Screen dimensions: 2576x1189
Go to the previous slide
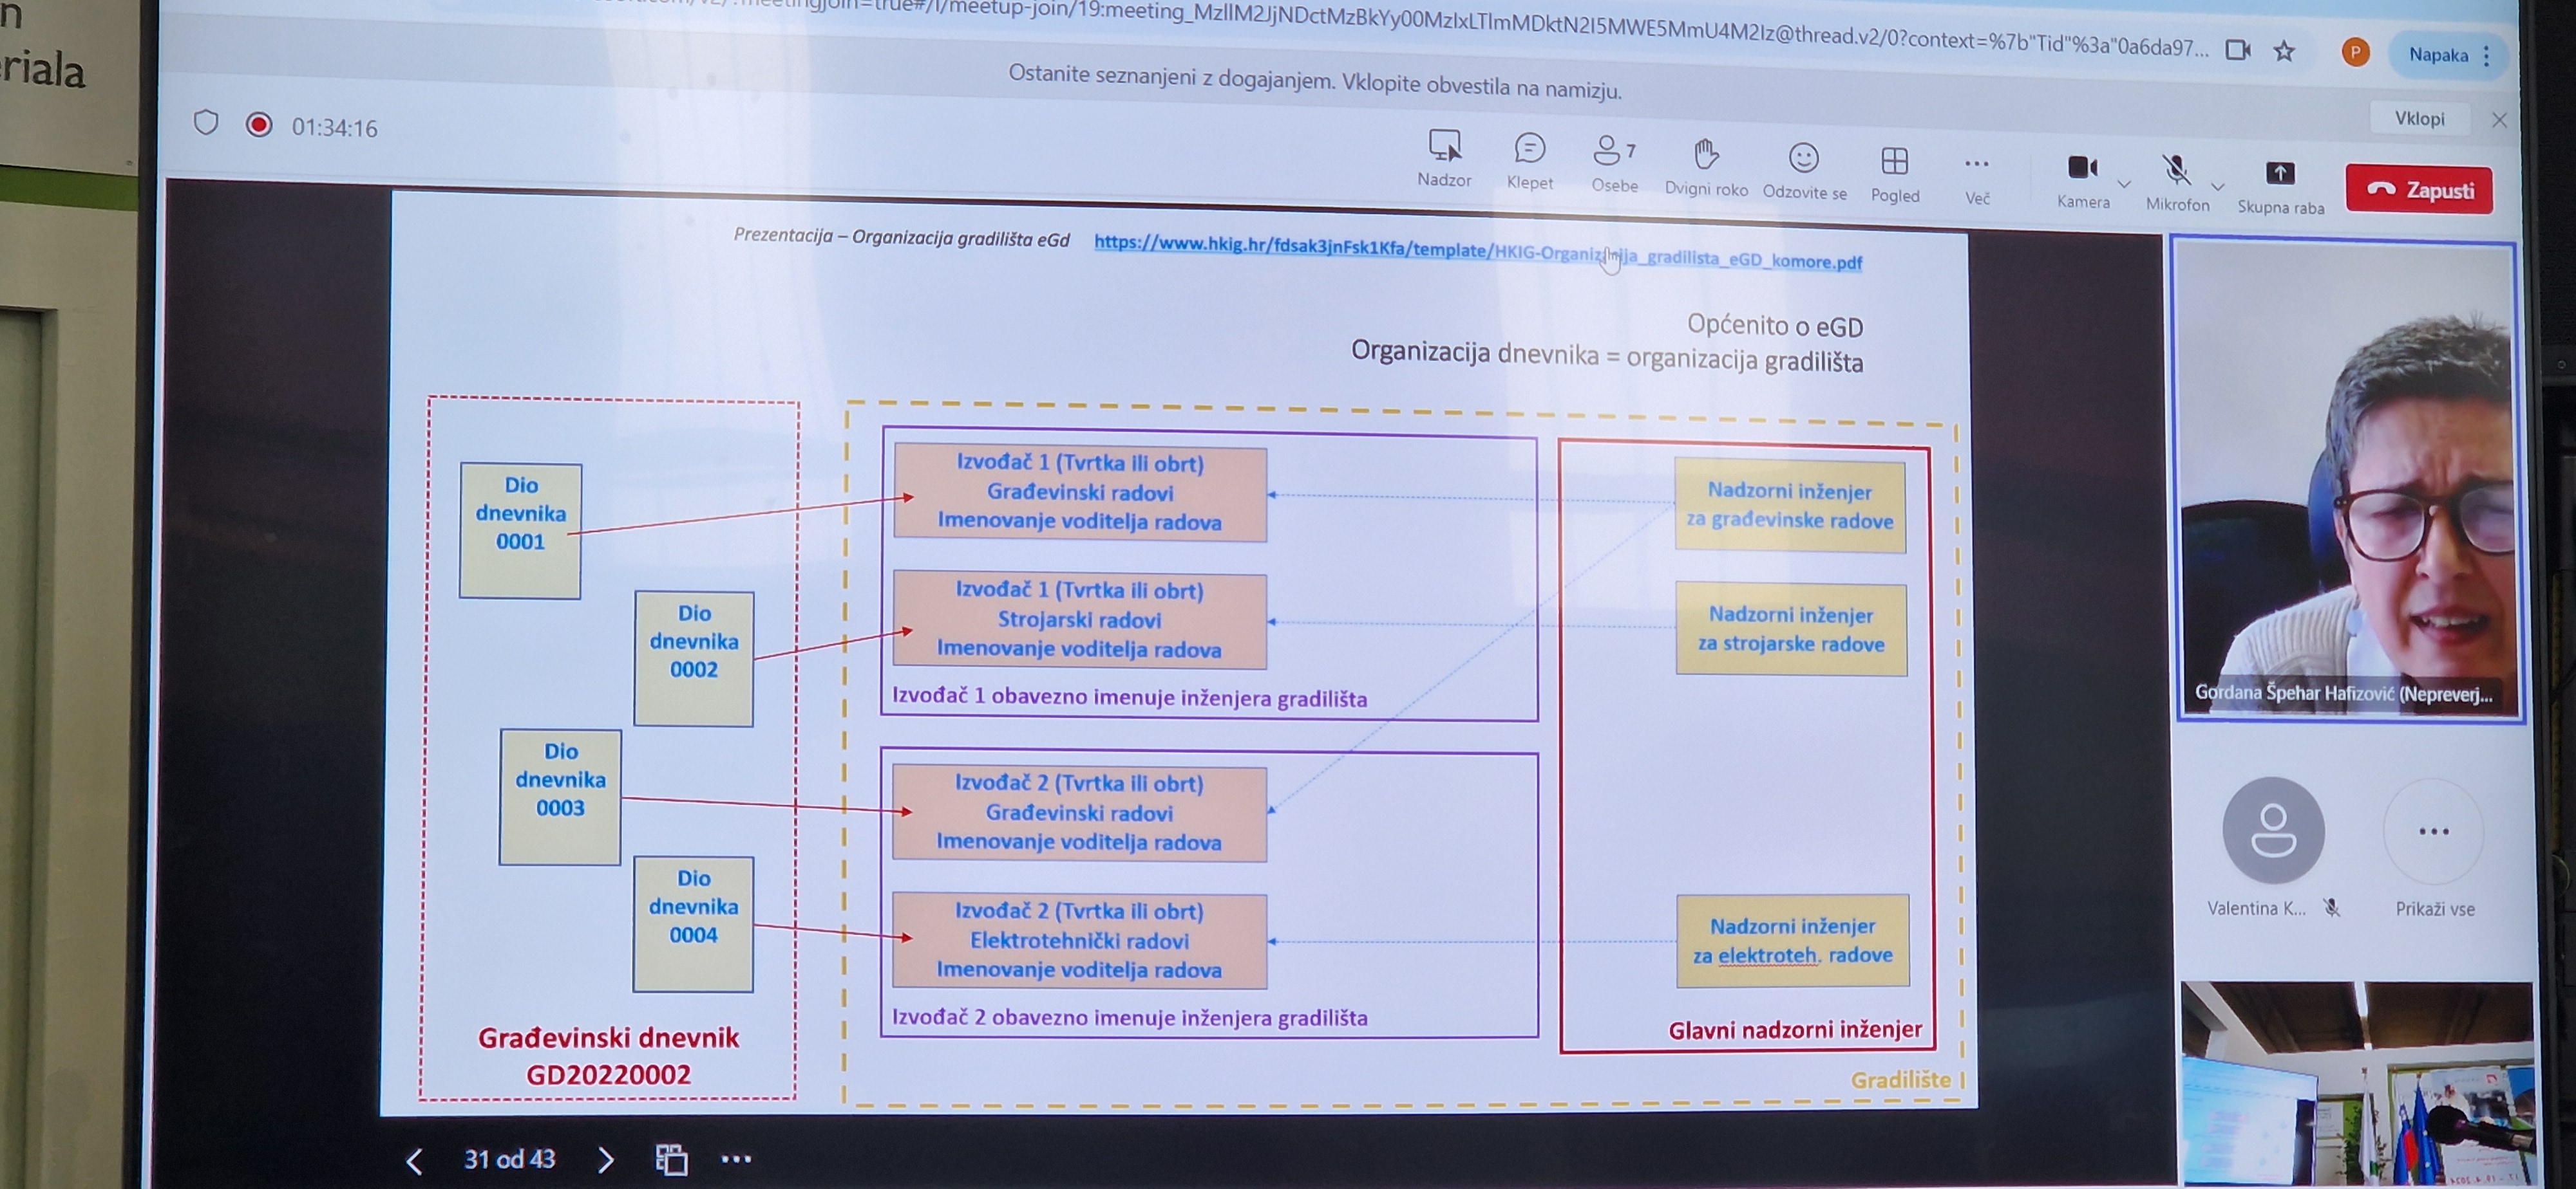pyautogui.click(x=414, y=1160)
